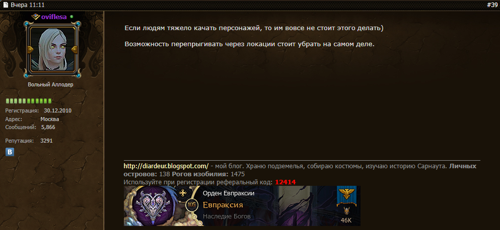Click the green reputation bar
This screenshot has width=500, height=230.
point(29,101)
